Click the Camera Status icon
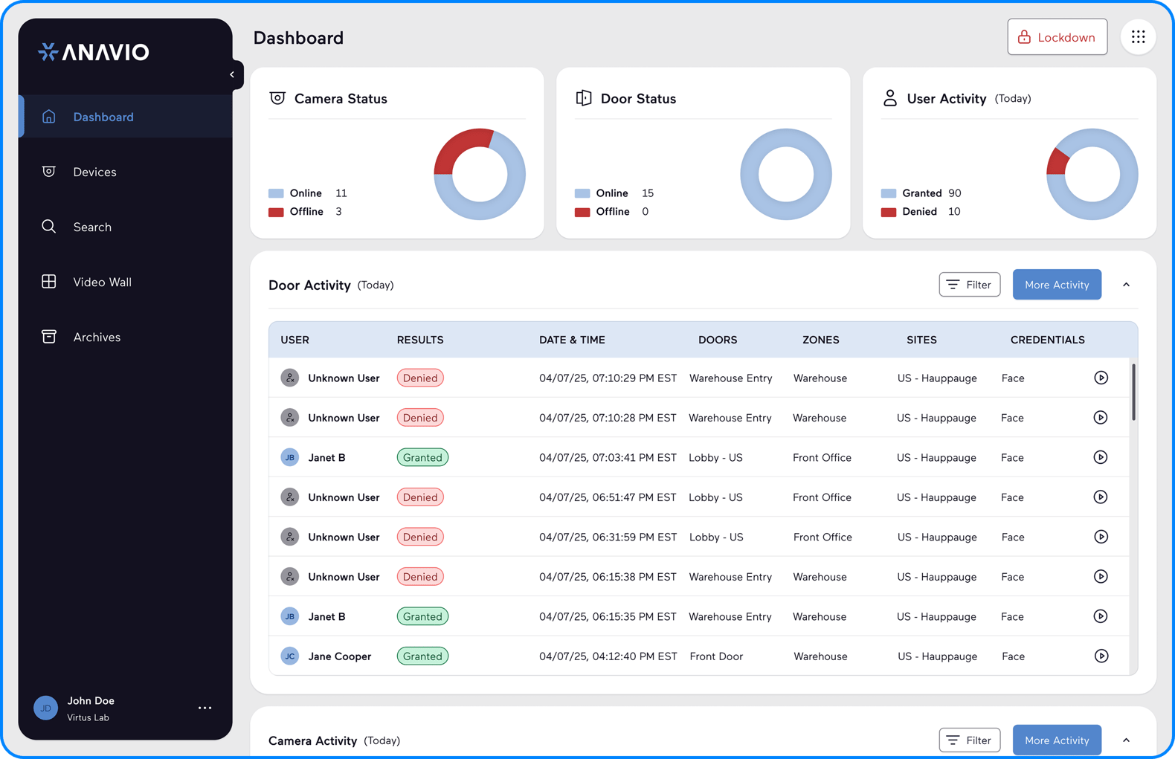Screen dimensions: 1175x759 (277, 98)
